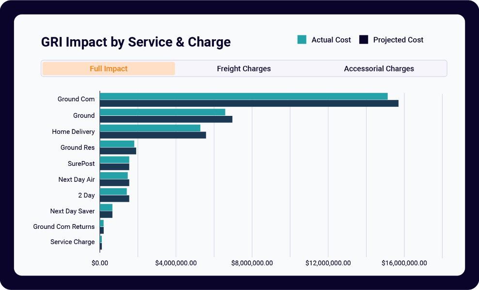Click the GRI Impact by Service & Charge title
The image size is (479, 290).
coord(136,42)
